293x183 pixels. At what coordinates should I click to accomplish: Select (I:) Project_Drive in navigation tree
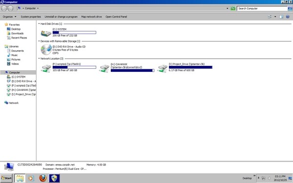click(23, 94)
